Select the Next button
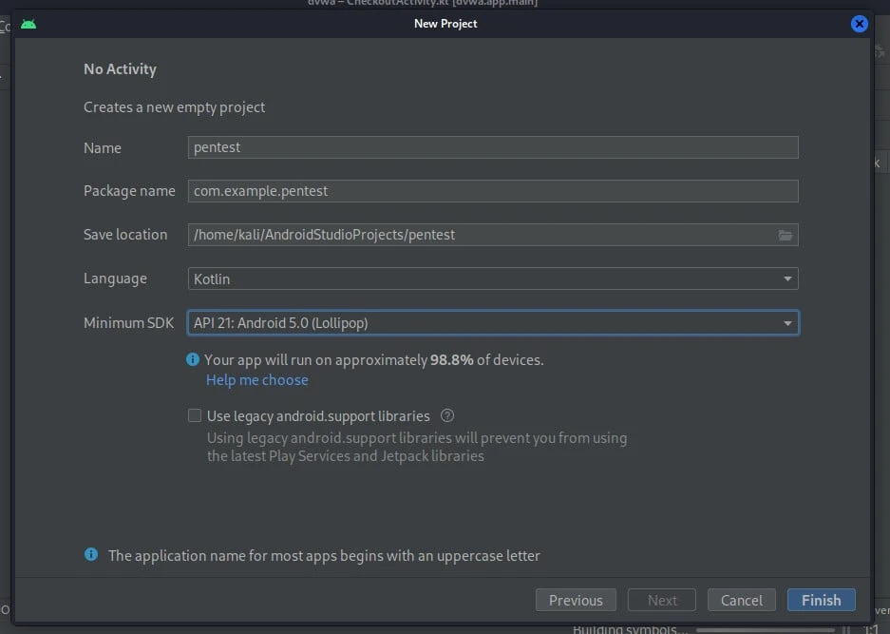 pyautogui.click(x=661, y=600)
